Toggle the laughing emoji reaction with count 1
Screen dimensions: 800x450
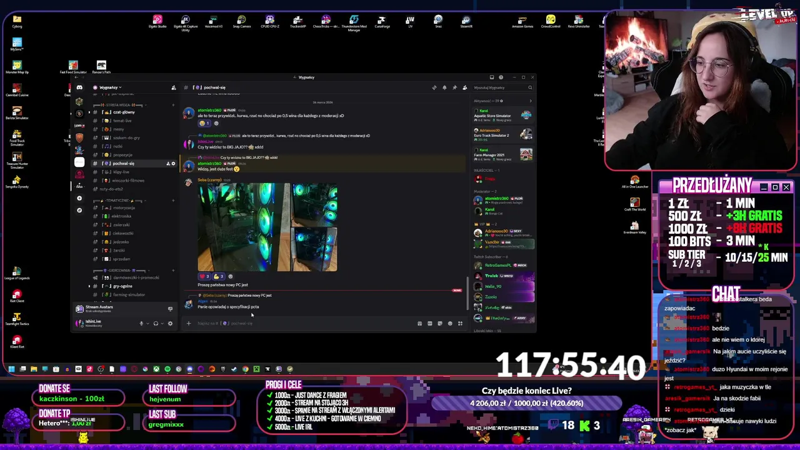(204, 123)
